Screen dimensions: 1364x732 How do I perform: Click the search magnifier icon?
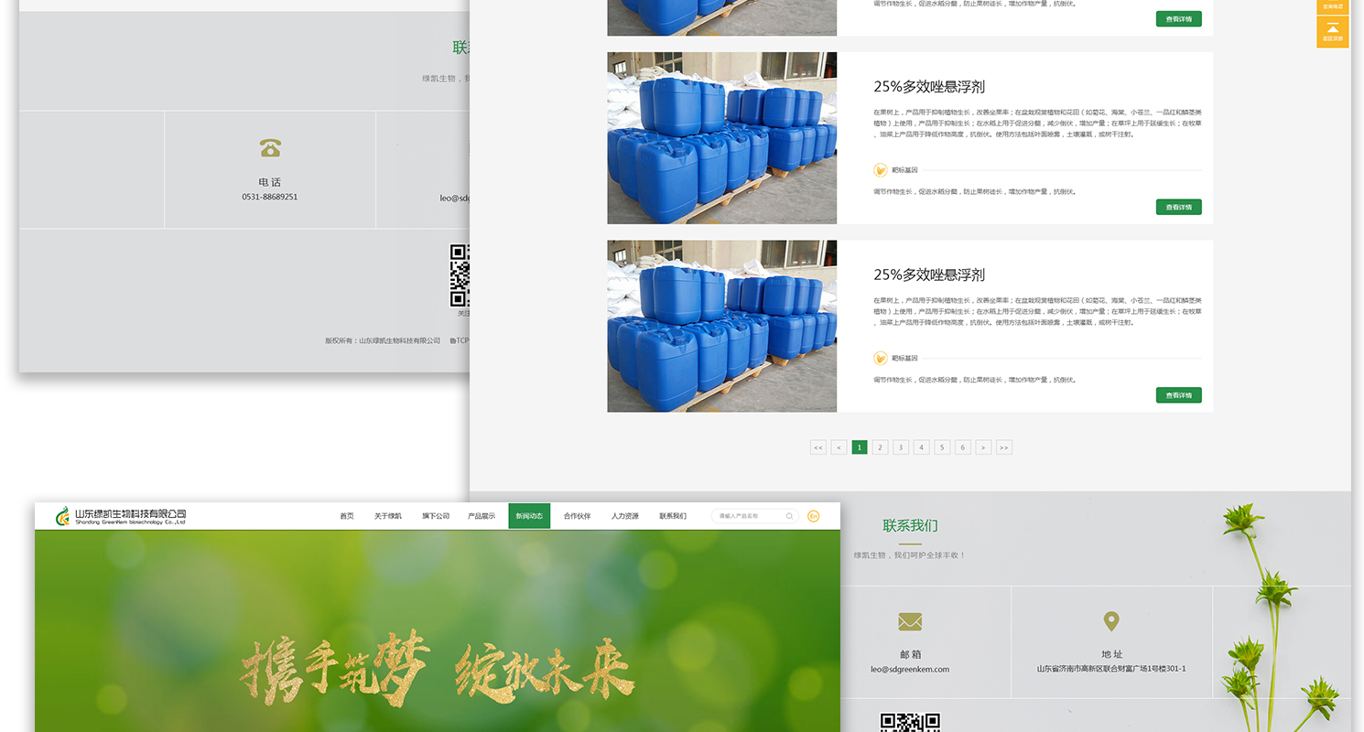789,516
